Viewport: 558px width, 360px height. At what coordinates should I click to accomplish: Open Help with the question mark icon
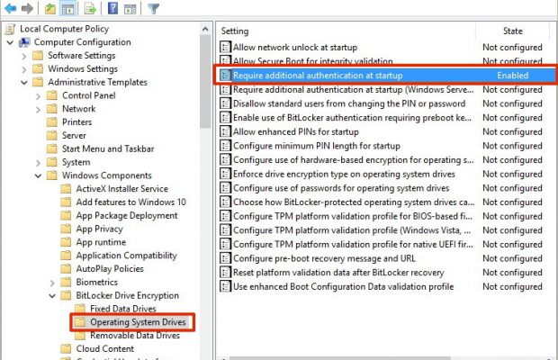pos(112,8)
